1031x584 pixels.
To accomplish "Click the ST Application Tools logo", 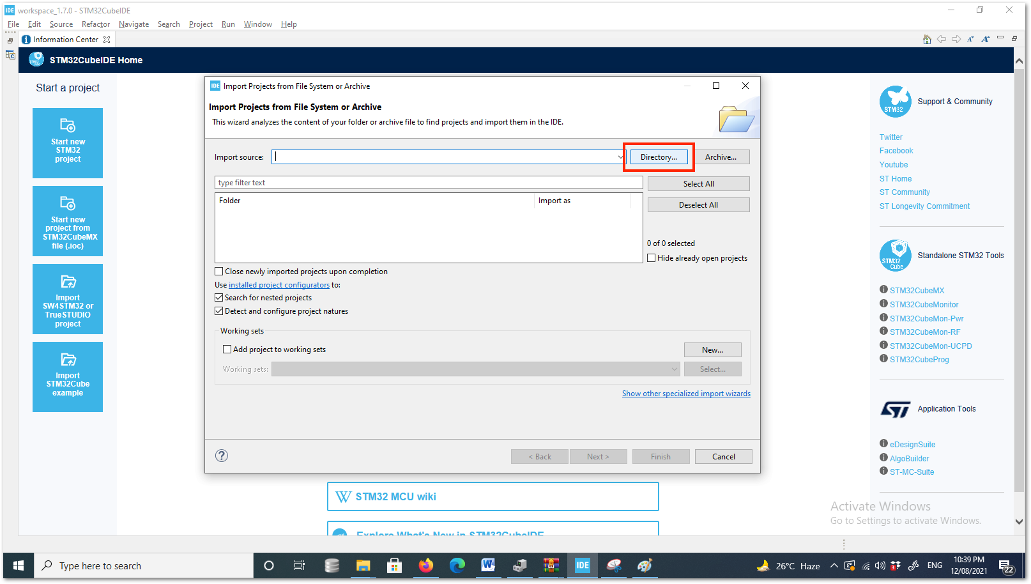I will click(x=896, y=409).
